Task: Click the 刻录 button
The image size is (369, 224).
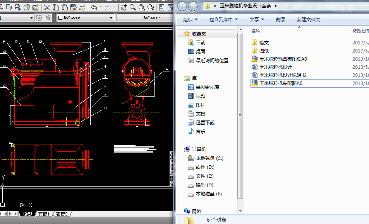Action: (280, 19)
